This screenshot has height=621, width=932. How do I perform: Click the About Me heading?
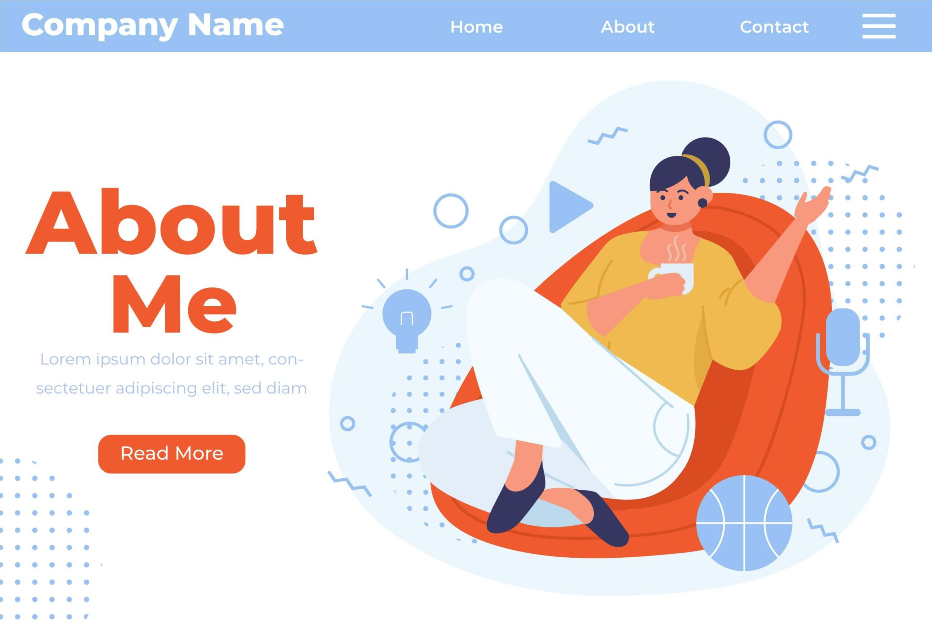171,260
